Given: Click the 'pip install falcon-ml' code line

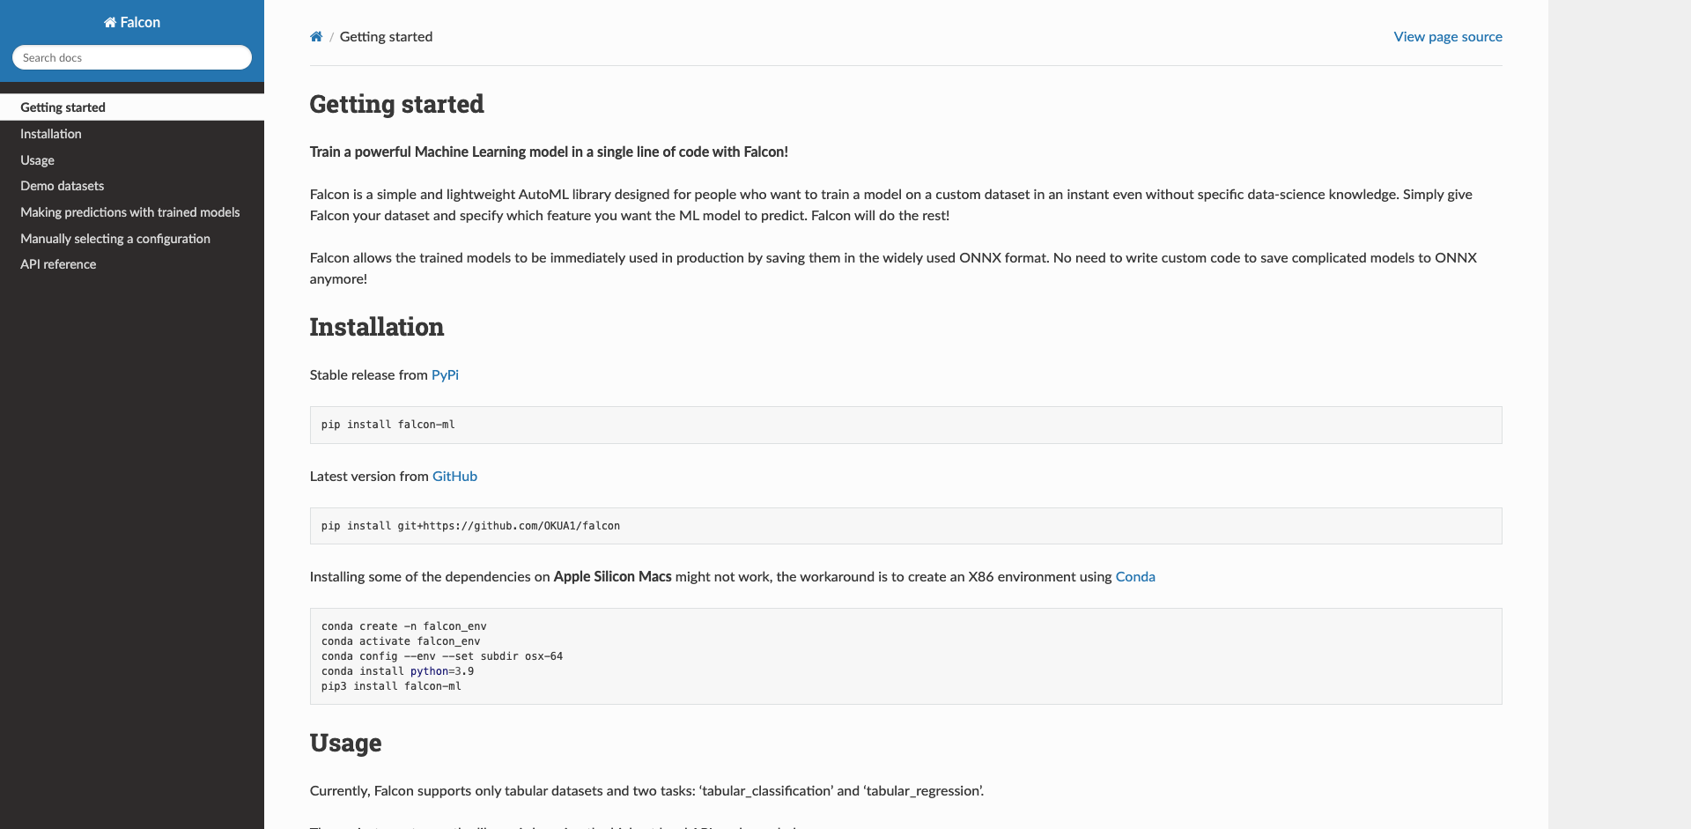Looking at the screenshot, I should coord(388,425).
